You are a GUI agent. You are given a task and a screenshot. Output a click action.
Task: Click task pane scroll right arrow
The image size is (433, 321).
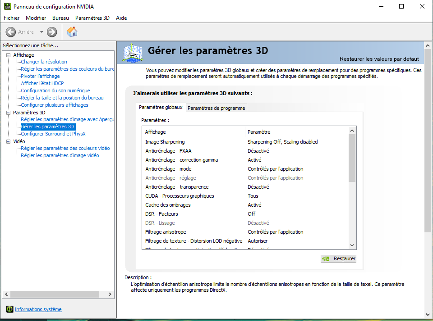click(110, 294)
